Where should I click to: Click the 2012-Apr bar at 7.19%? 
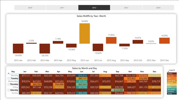pos(58,42)
